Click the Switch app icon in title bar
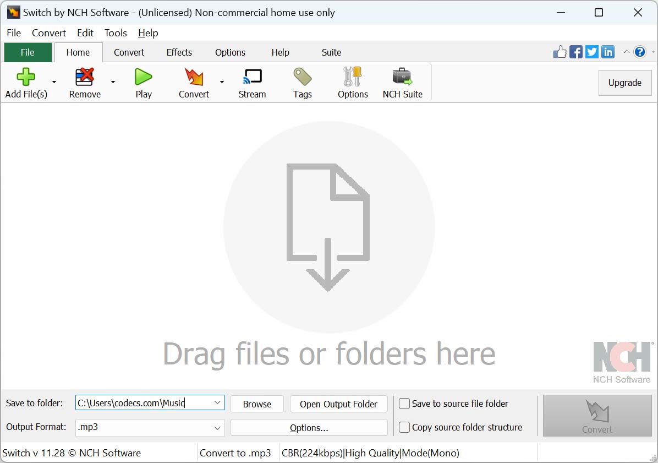 pos(13,12)
